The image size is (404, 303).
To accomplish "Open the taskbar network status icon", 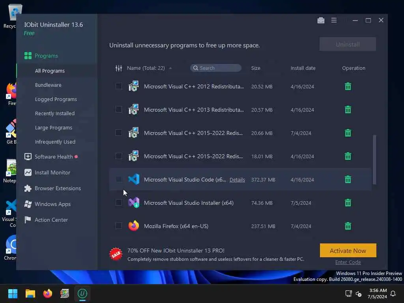I will [349, 294].
